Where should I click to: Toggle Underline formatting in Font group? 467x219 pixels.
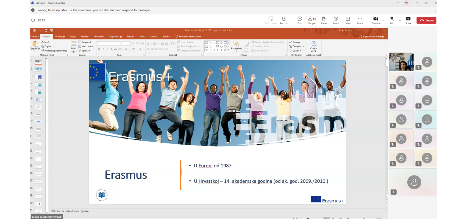pos(107,49)
